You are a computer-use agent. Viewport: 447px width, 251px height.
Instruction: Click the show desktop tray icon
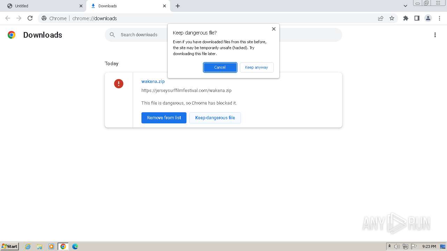tap(443, 246)
